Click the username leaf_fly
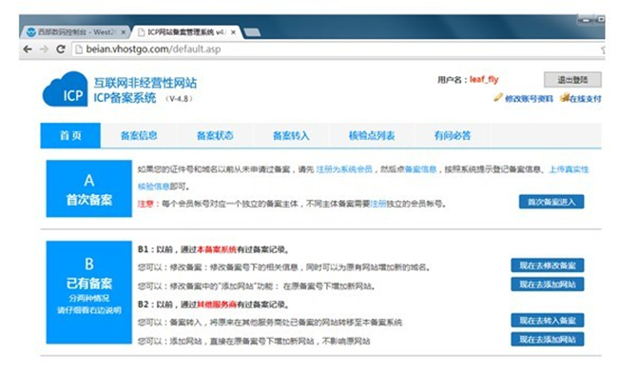The image size is (618, 375). pos(484,79)
